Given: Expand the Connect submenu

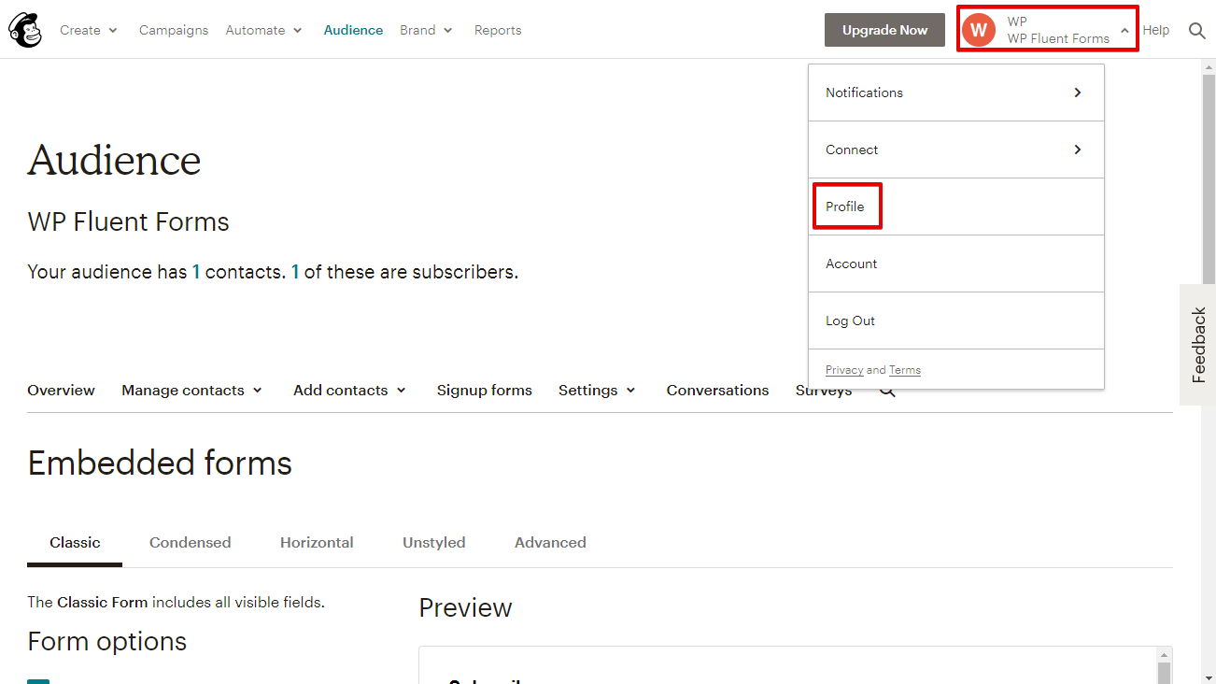Looking at the screenshot, I should 956,150.
